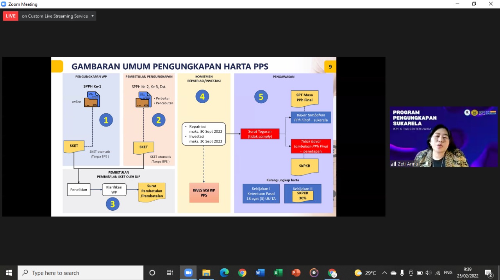This screenshot has width=500, height=280.
Task: Open Cortana from the taskbar
Action: click(152, 273)
